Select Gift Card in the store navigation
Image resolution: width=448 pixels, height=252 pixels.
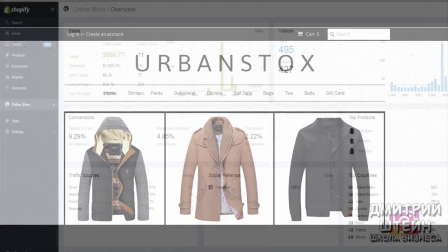(335, 93)
